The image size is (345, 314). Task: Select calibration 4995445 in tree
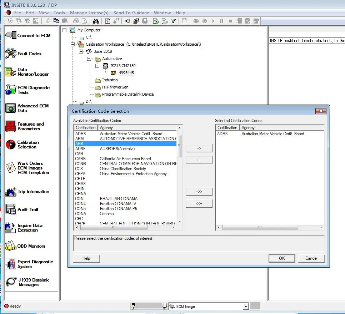click(126, 73)
